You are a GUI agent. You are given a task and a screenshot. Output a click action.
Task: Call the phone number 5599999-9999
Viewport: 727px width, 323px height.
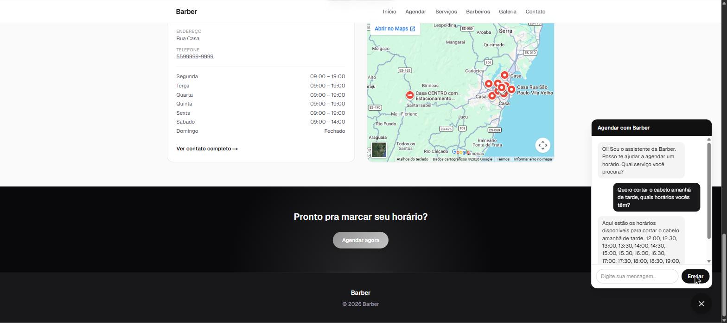[x=195, y=56]
